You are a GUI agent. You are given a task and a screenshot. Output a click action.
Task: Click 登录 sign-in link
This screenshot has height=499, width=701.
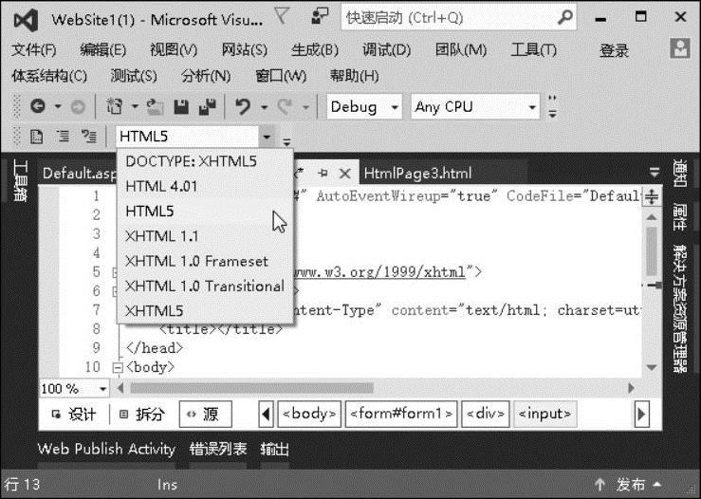614,50
